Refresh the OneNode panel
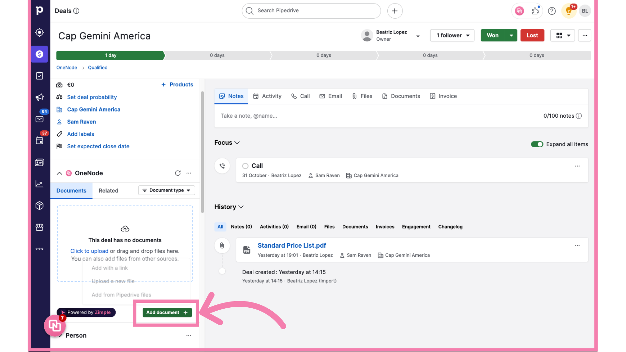 (178, 173)
